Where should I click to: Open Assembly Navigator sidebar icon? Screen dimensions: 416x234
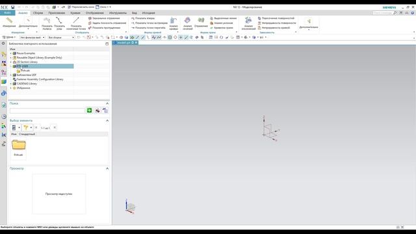click(3, 54)
